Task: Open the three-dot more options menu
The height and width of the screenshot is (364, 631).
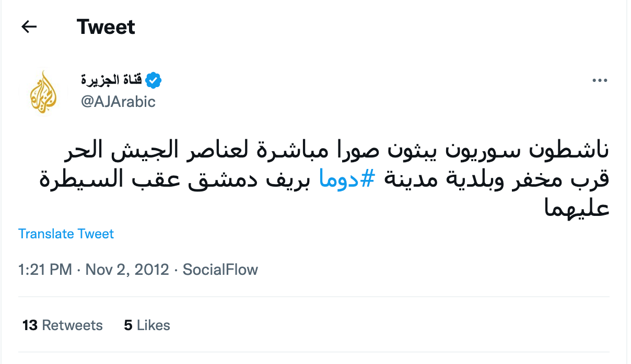Action: click(600, 81)
